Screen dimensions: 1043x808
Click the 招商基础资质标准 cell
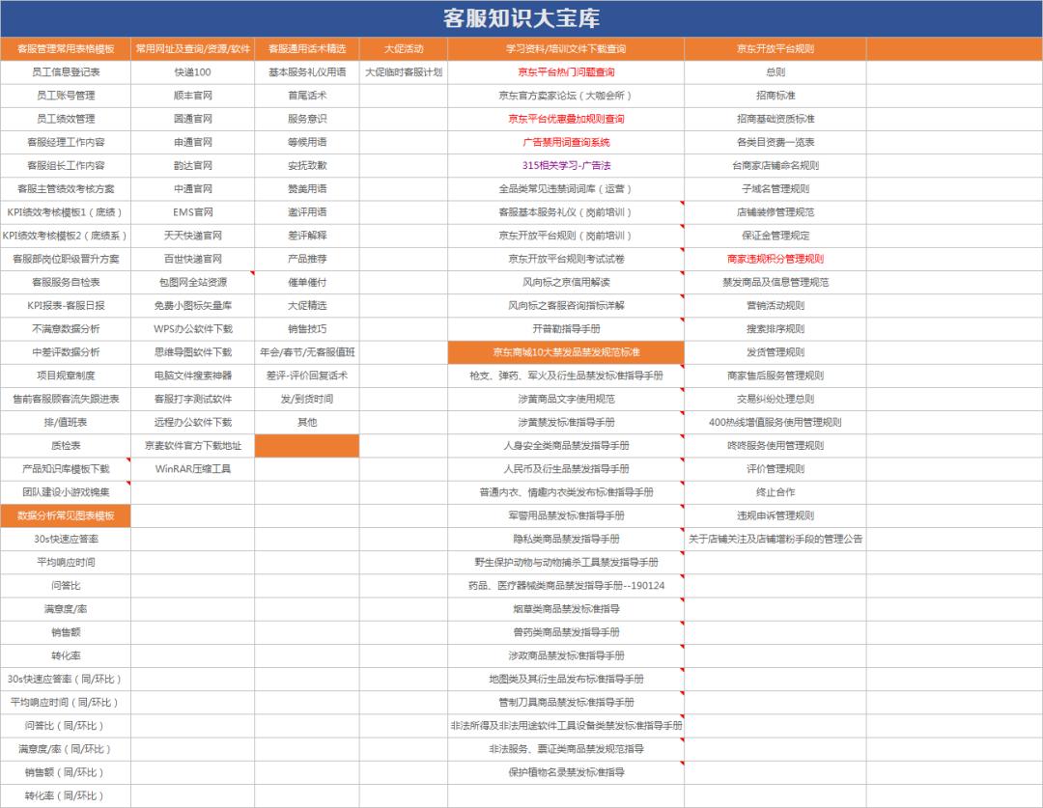coord(775,119)
